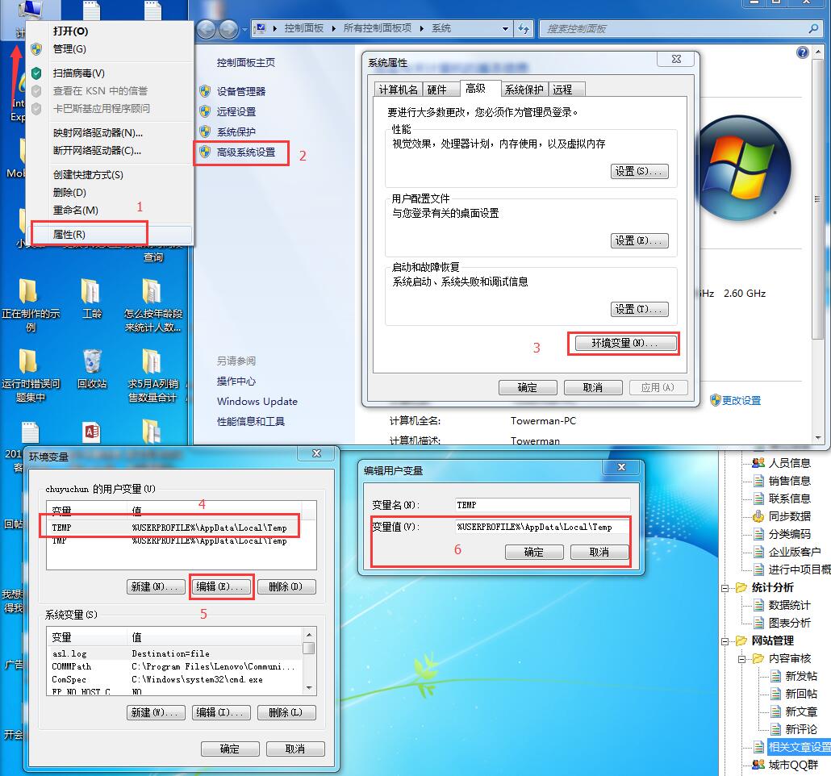Click the 更改设置 link

741,401
